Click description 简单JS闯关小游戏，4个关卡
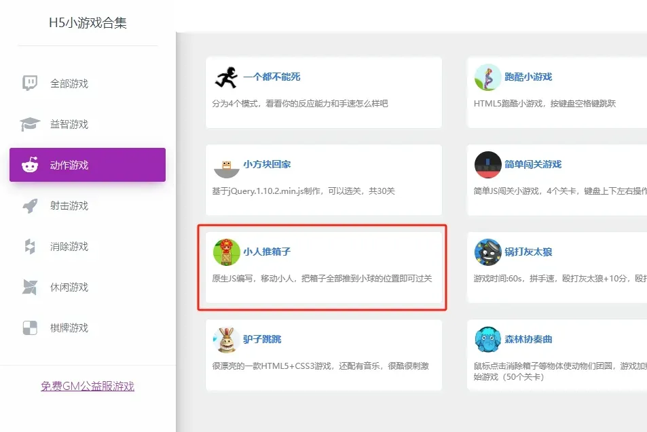Viewport: 647px width, 432px height. coord(560,191)
